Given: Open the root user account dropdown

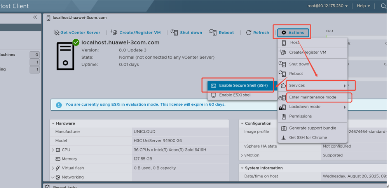Looking at the screenshot, I should click(327, 6).
